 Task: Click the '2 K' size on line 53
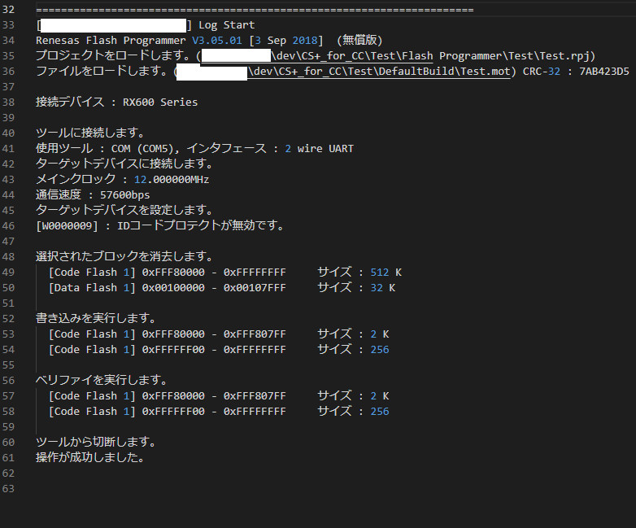click(x=380, y=334)
